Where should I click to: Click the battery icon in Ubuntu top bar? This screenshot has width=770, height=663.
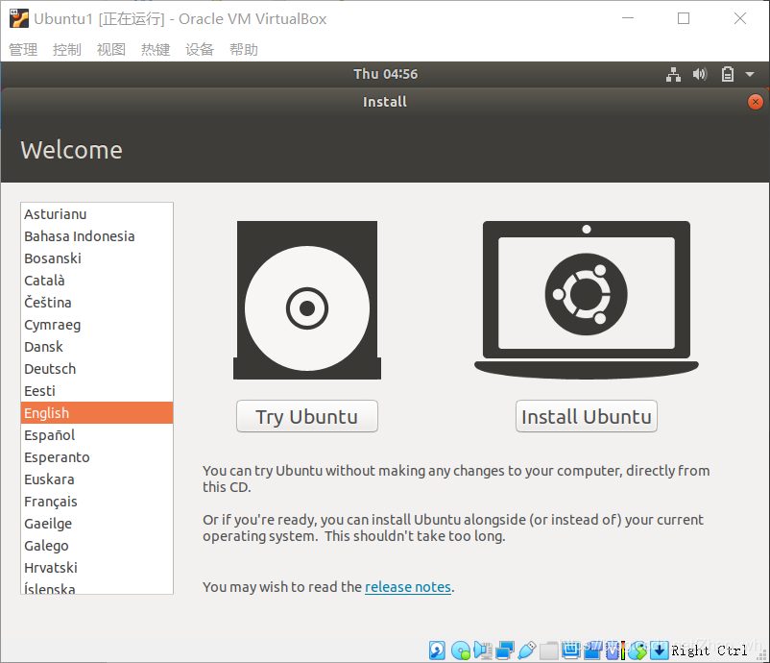728,74
